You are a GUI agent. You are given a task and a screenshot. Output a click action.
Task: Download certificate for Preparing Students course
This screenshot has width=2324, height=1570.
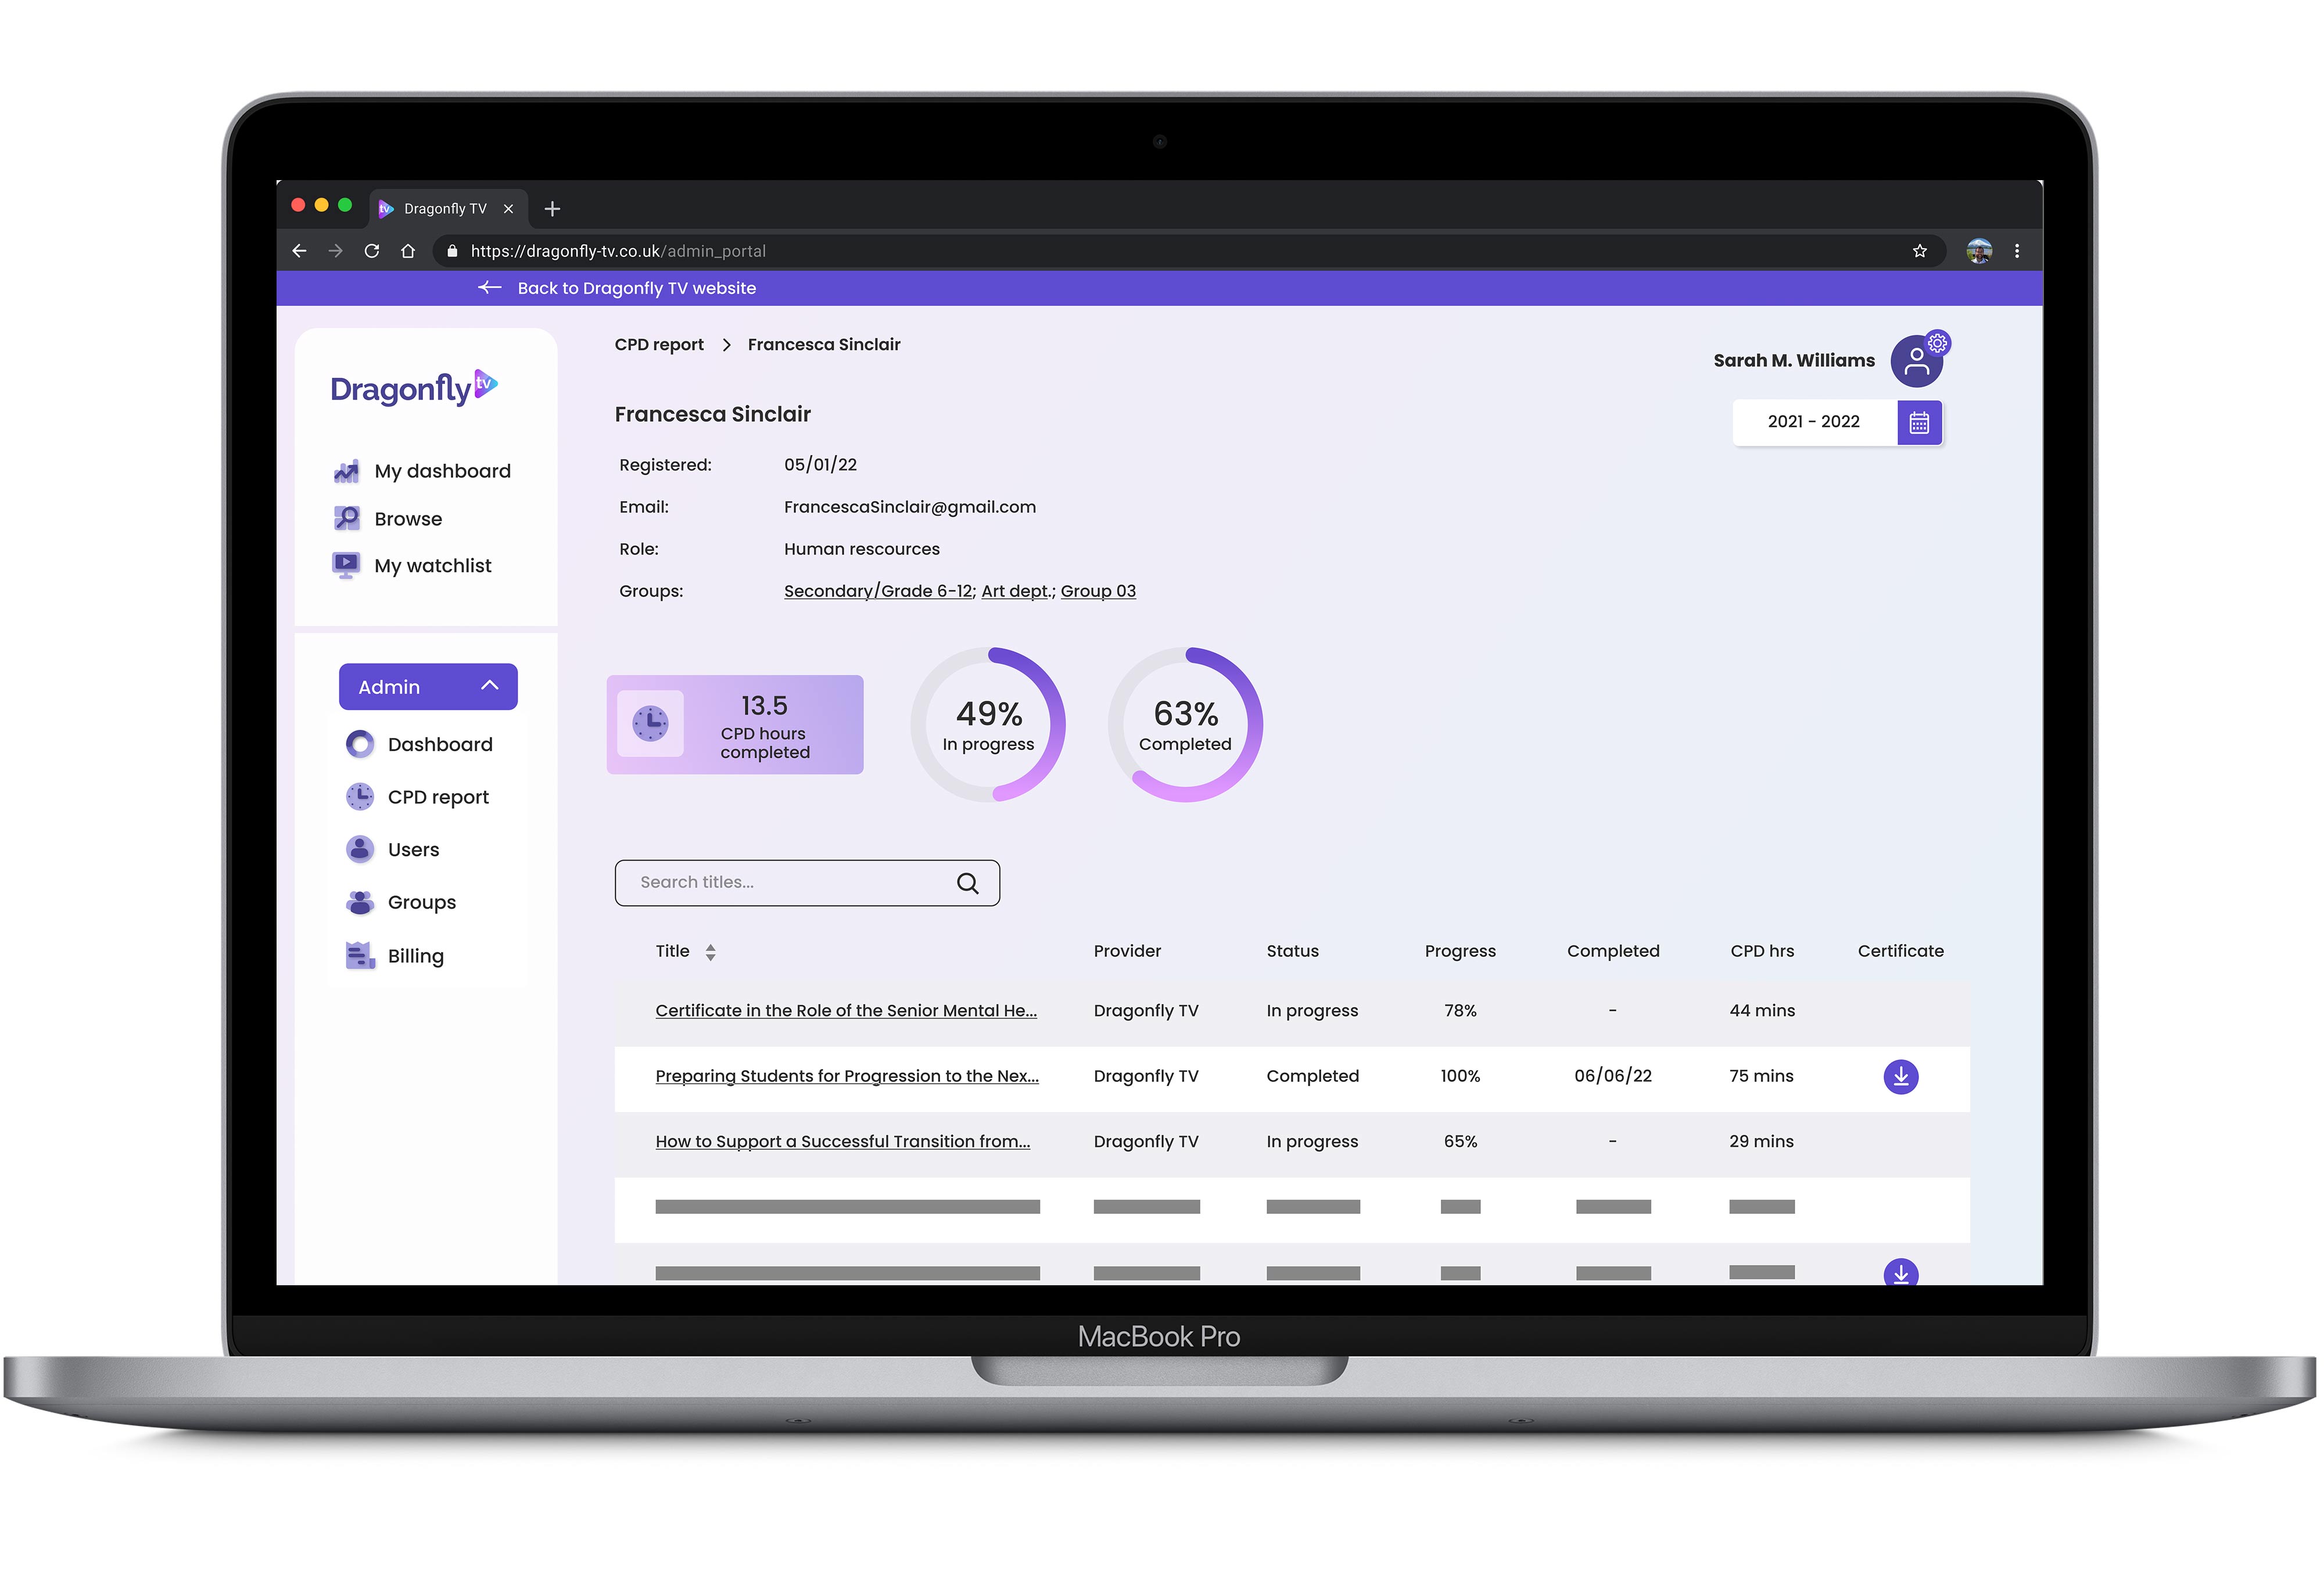pyautogui.click(x=1900, y=1074)
